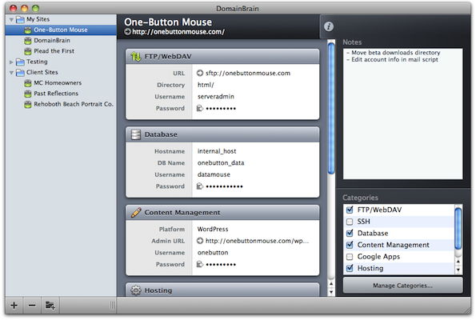Open the sftp URL arrow icon
This screenshot has width=476, height=320.
click(200, 73)
